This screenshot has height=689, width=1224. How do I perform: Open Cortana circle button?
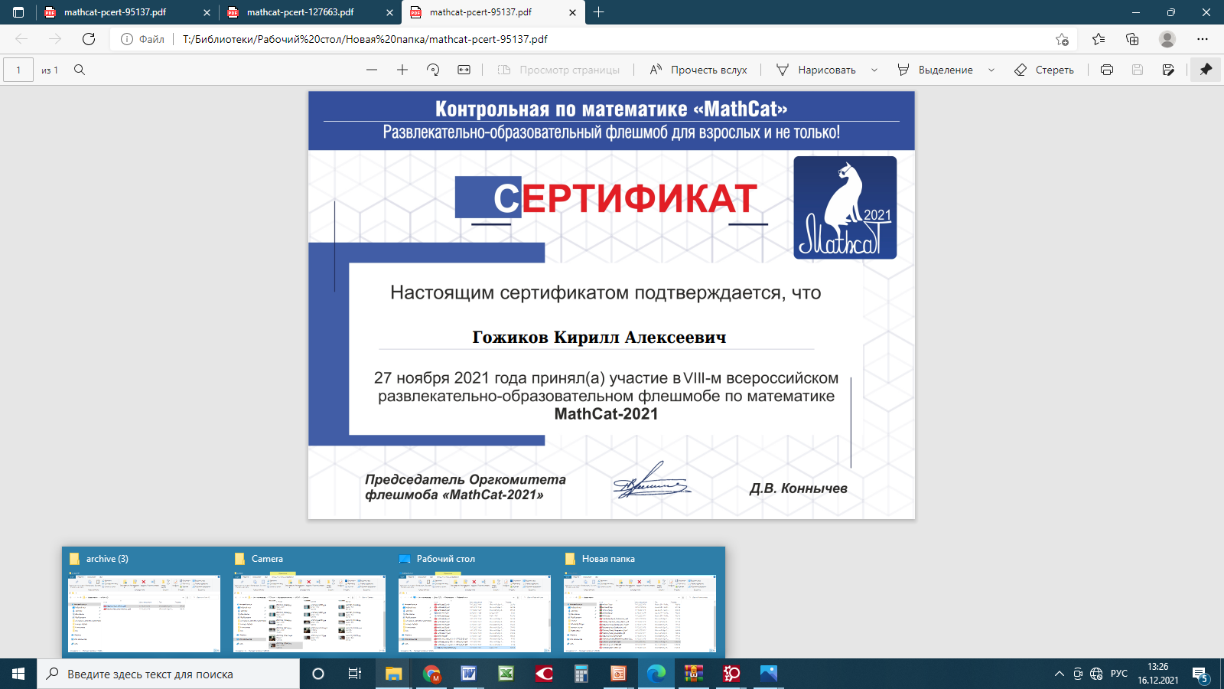[x=318, y=674]
